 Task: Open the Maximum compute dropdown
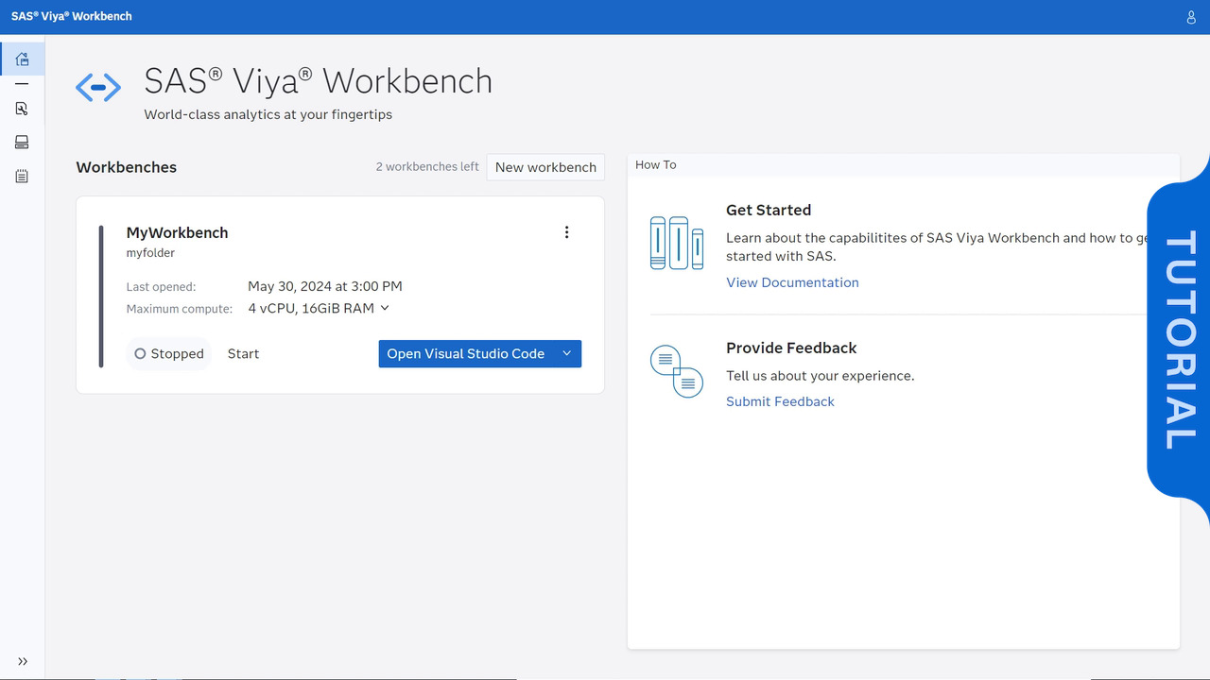(x=319, y=308)
